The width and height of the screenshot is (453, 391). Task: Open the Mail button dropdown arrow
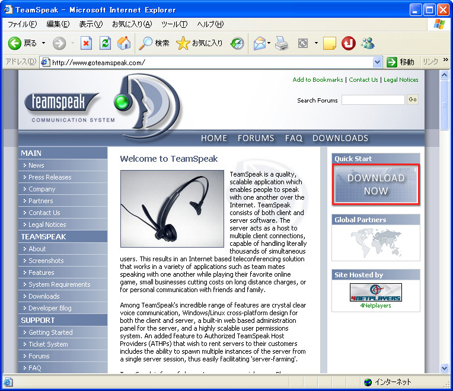269,43
